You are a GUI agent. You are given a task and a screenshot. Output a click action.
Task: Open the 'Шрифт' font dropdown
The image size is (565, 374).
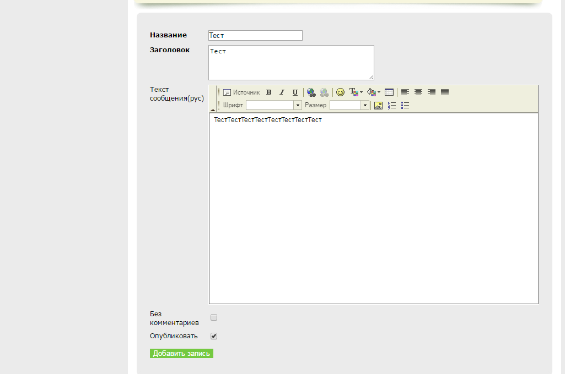pos(273,105)
